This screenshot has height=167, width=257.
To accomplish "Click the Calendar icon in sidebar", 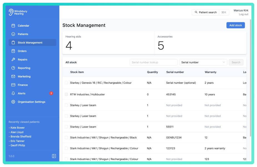I will click(13, 26).
